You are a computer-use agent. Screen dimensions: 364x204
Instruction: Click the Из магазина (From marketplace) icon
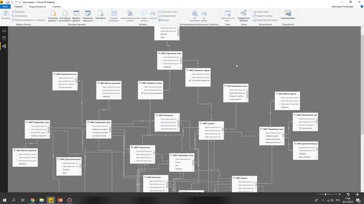pyautogui.click(x=195, y=14)
